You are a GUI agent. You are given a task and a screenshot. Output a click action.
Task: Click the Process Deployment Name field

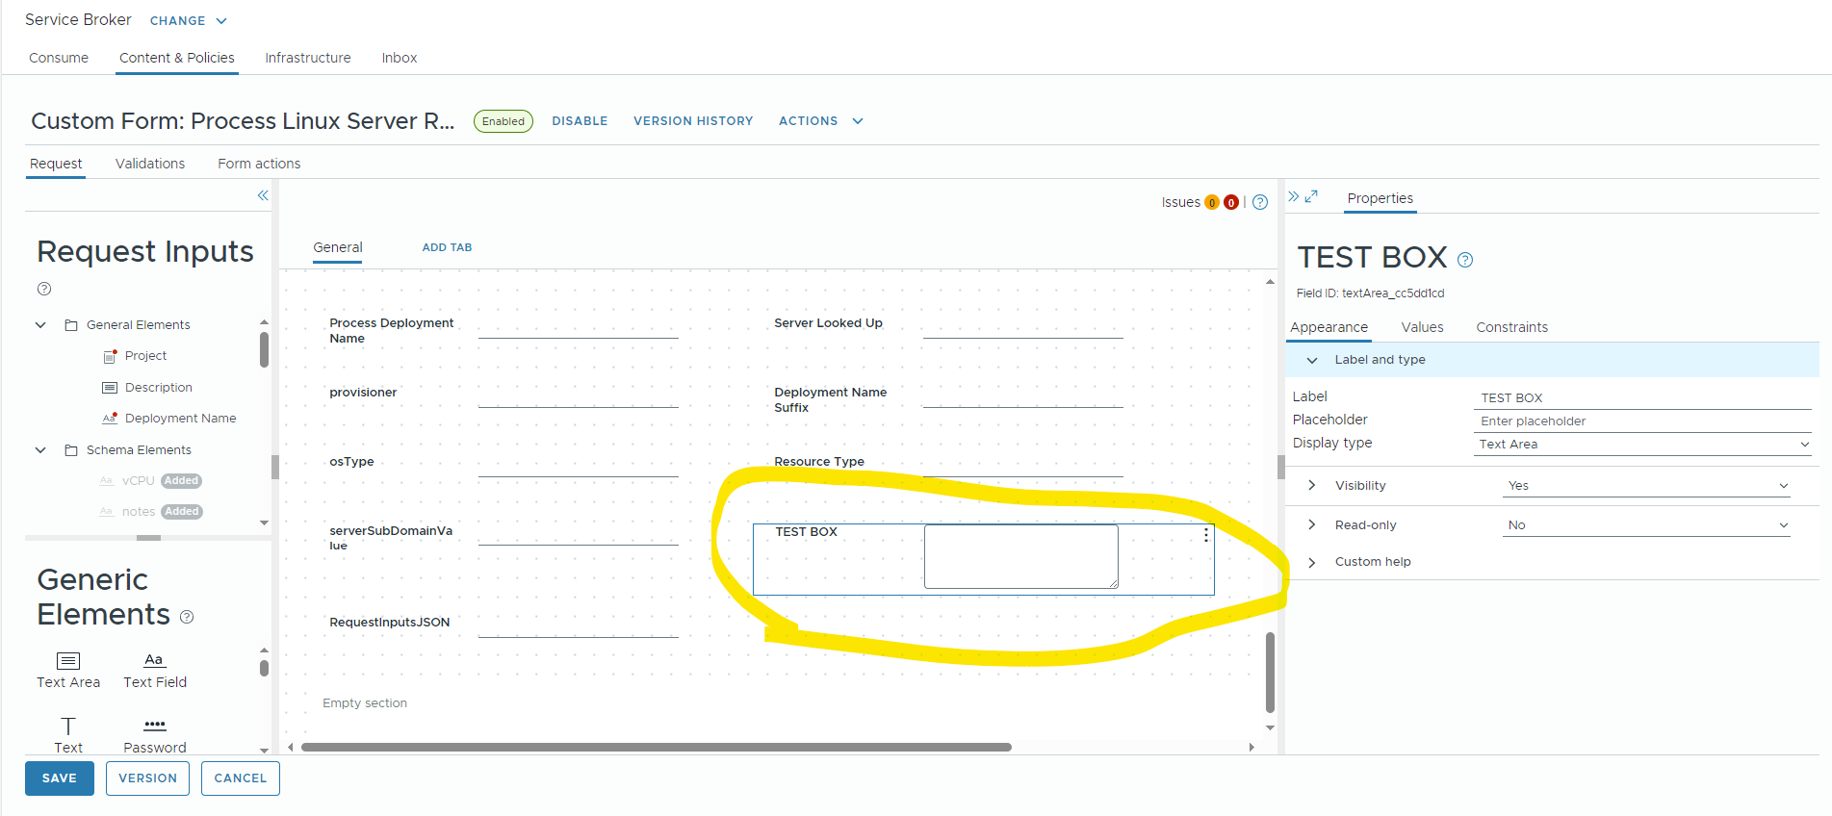[x=579, y=327]
